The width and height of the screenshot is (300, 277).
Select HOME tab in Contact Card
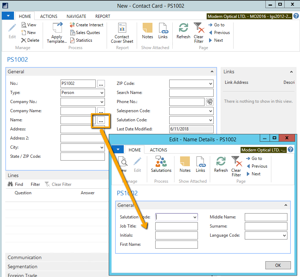click(x=25, y=16)
